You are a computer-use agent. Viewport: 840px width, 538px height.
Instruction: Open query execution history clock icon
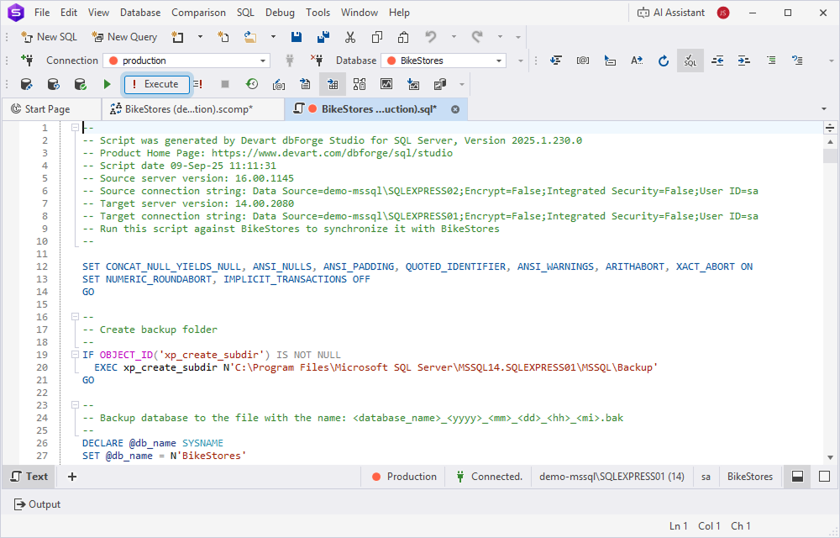click(252, 84)
